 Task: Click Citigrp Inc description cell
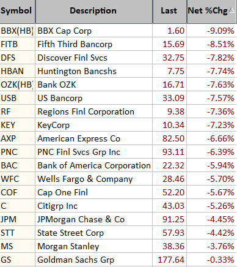94,206
